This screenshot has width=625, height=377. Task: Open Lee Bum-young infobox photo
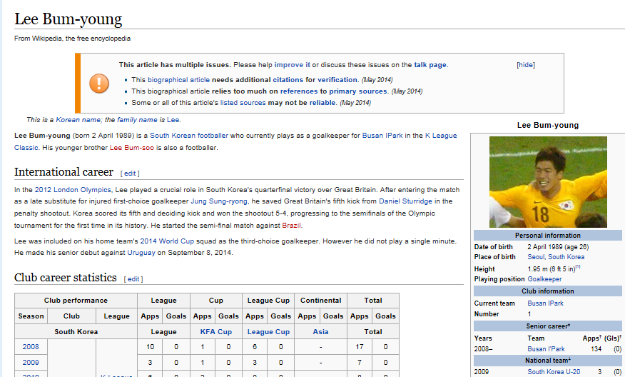[x=548, y=182]
